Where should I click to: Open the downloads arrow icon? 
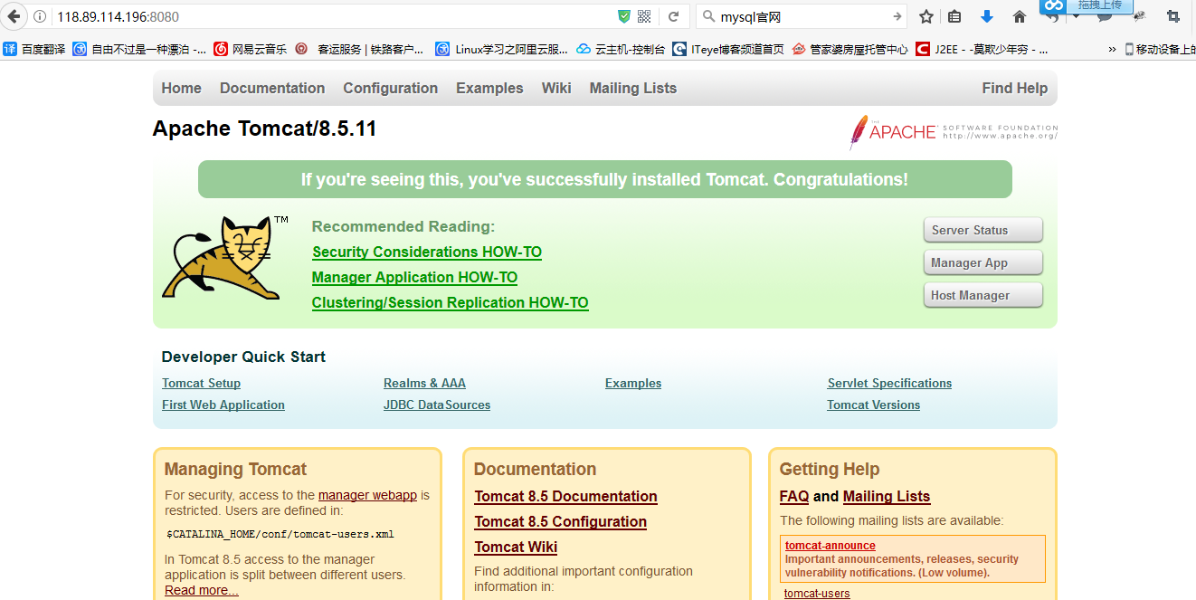coord(987,16)
